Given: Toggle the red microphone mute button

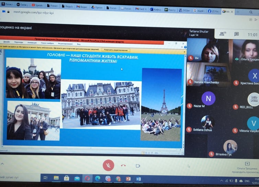Looking at the screenshot, I should [x=108, y=165].
